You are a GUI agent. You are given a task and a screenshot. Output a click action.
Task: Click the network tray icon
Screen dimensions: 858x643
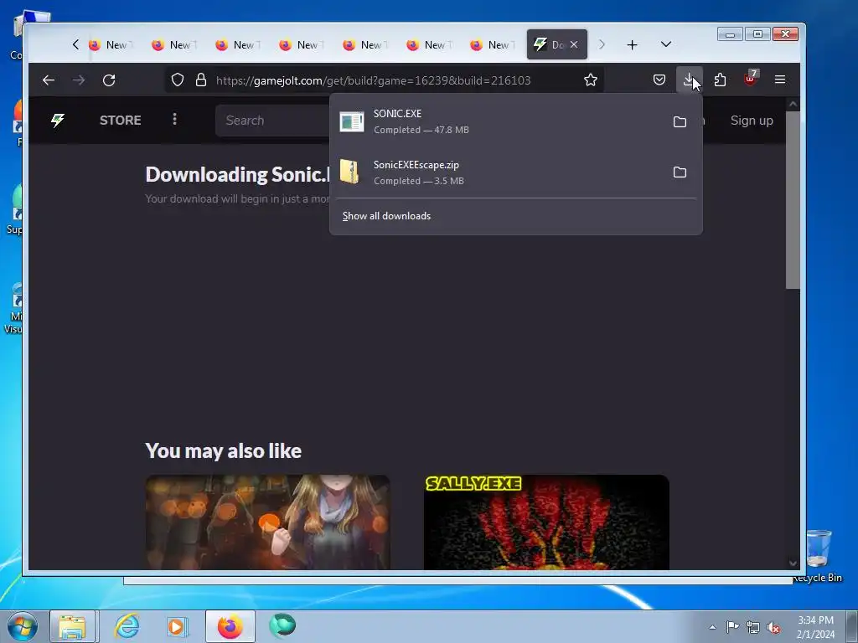coord(753,627)
